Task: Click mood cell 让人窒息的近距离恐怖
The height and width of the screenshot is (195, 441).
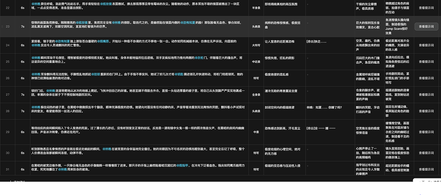Action: (x=284, y=45)
